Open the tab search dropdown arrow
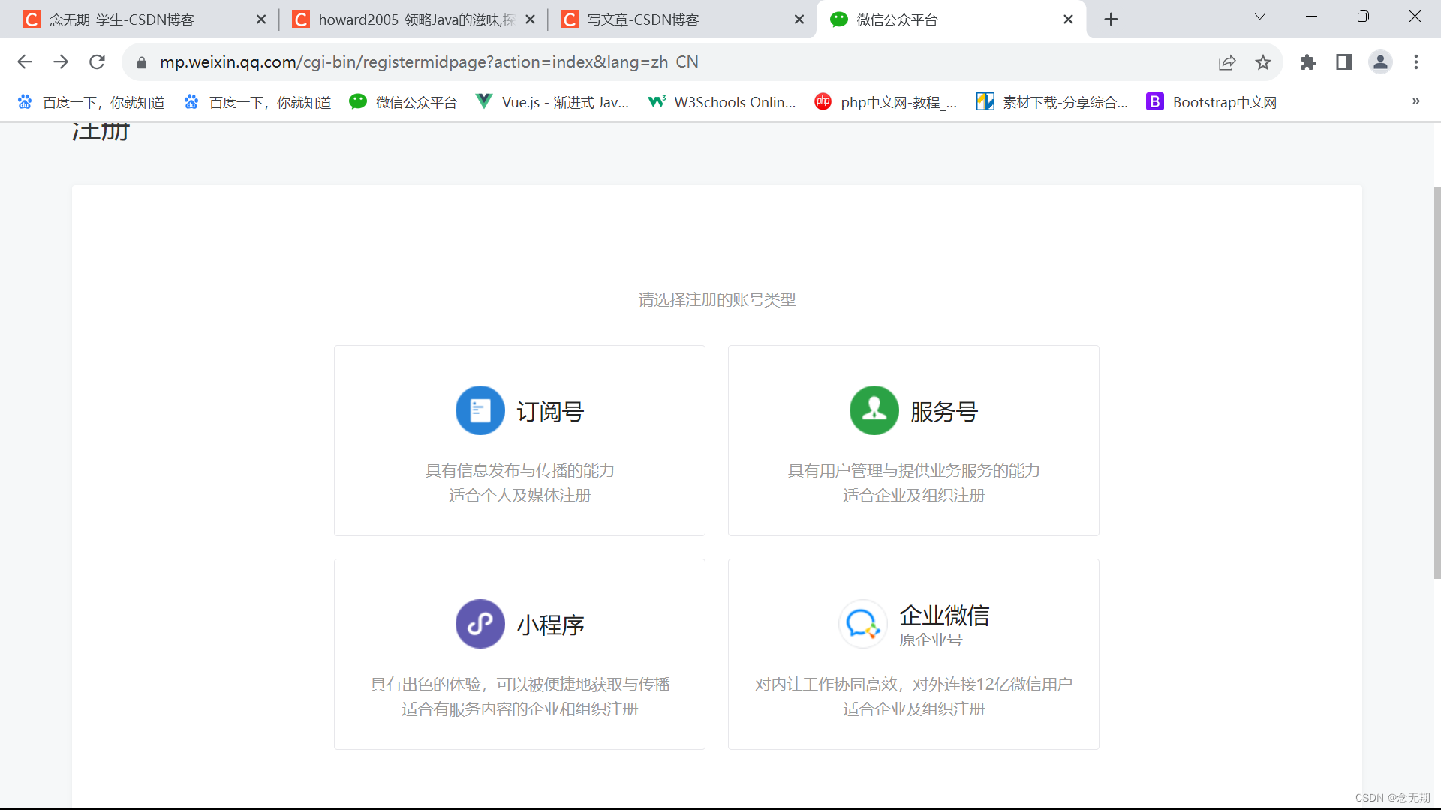1441x810 pixels. [1260, 16]
